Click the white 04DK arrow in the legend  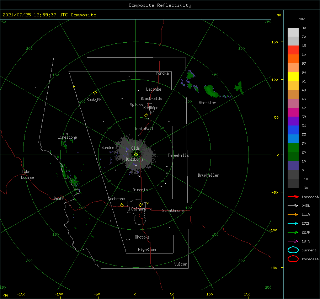[293, 206]
